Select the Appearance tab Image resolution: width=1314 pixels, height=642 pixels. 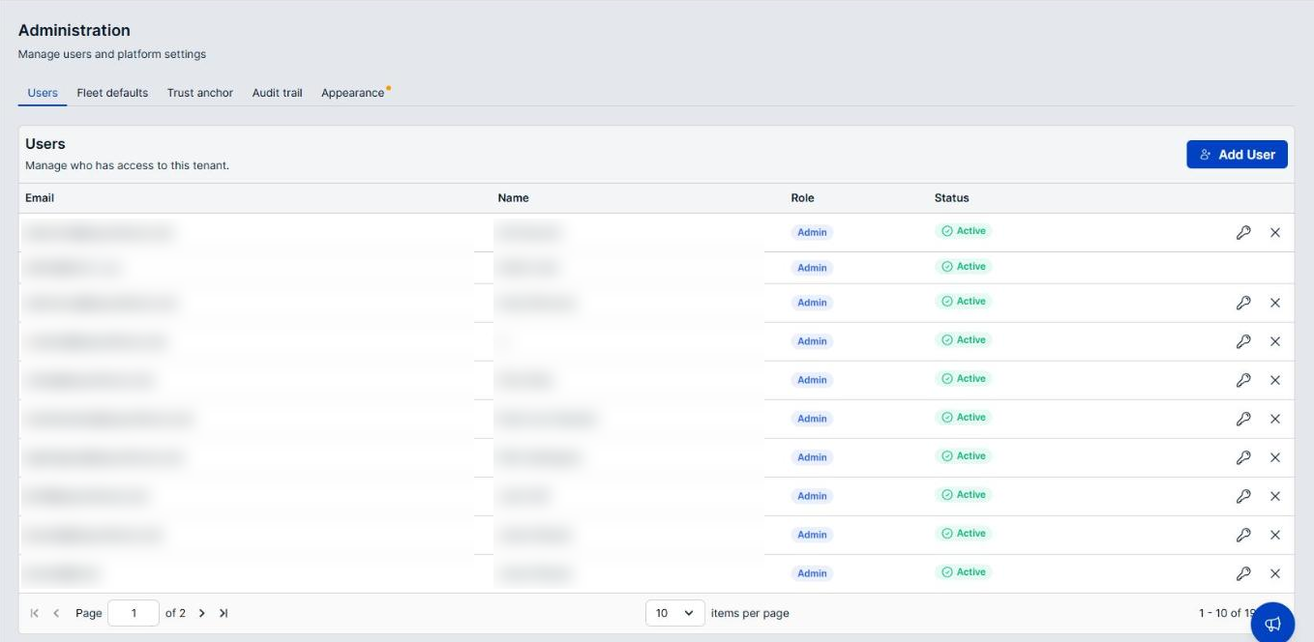click(x=353, y=93)
